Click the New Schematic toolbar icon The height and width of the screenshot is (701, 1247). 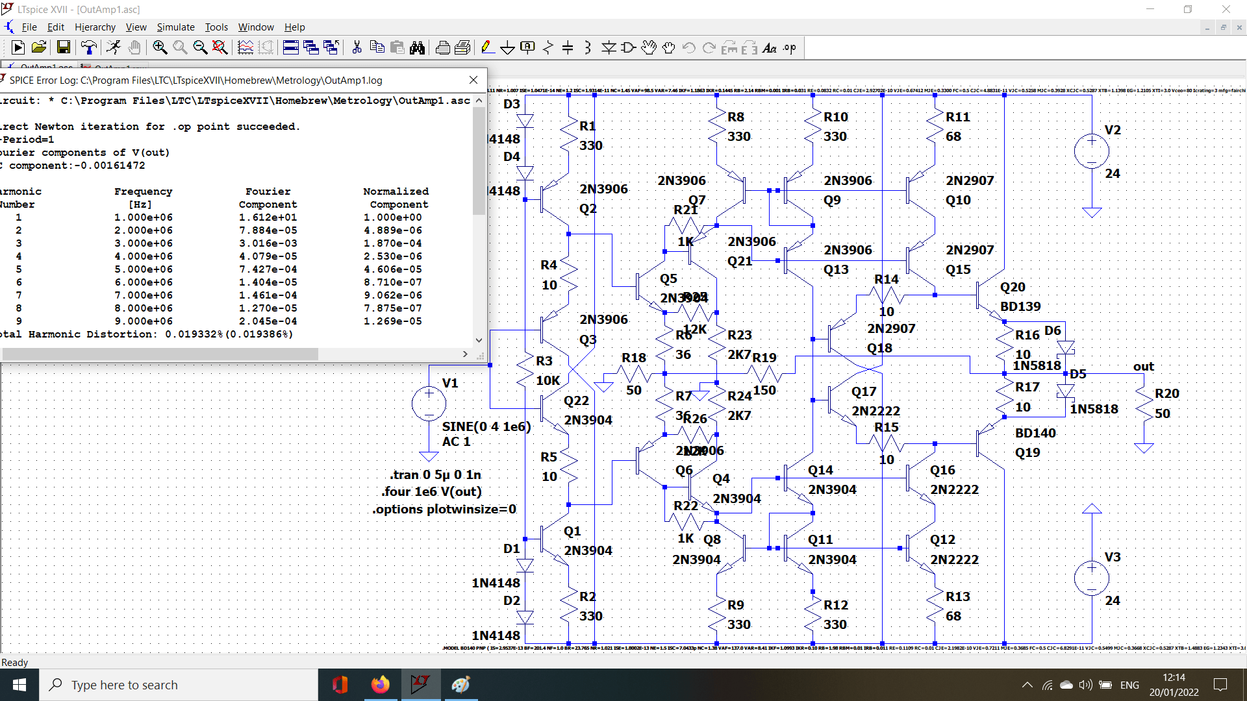18,47
